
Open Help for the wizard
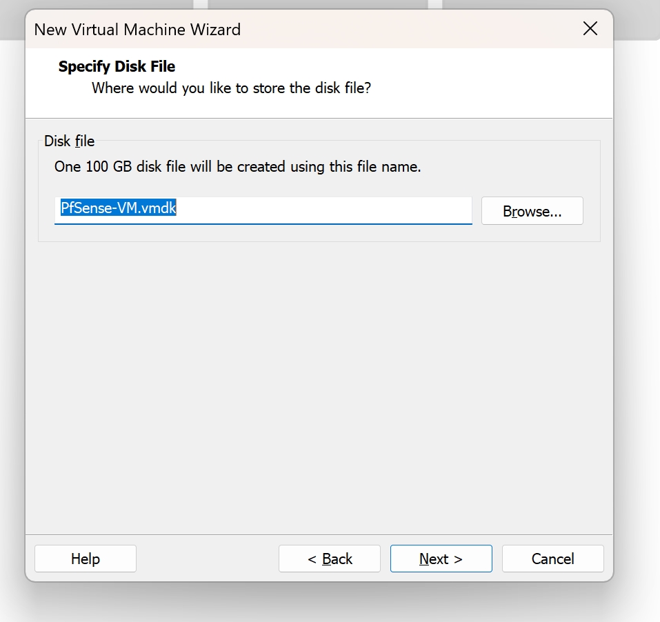tap(86, 559)
